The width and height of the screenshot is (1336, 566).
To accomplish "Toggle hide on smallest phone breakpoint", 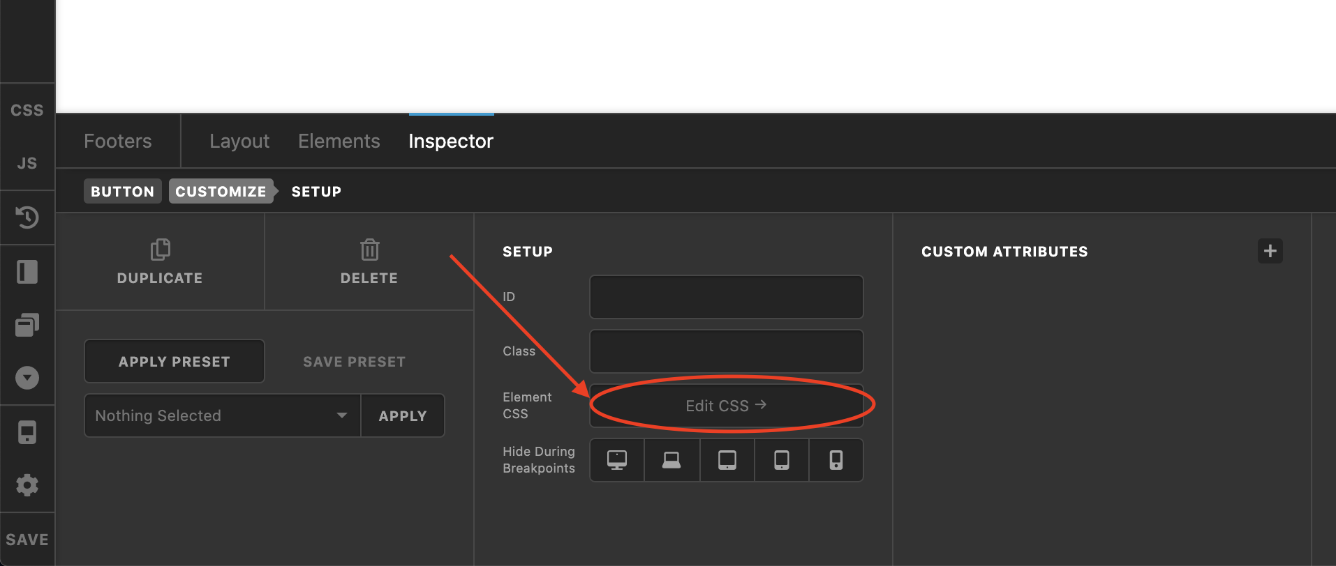I will coord(836,460).
